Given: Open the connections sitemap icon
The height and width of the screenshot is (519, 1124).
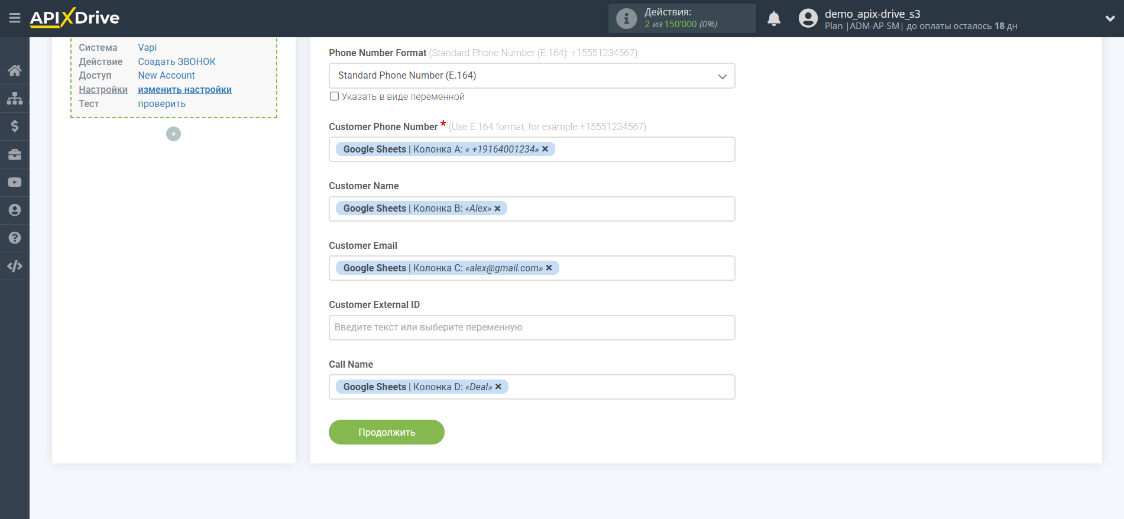Looking at the screenshot, I should point(15,98).
